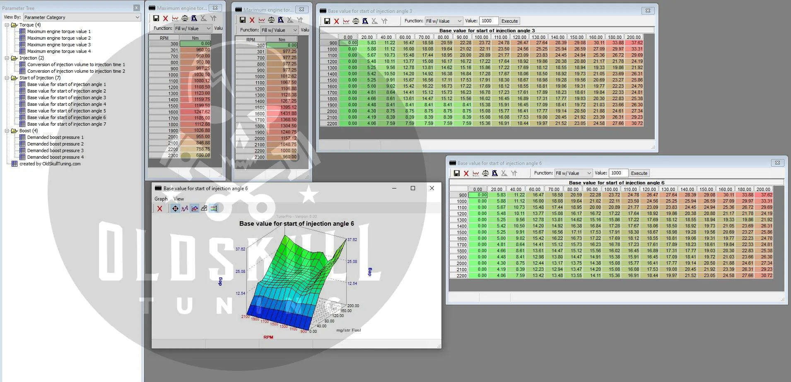Select Demanded boost pressure 2 in parameter tree
The image size is (791, 382).
pos(55,144)
